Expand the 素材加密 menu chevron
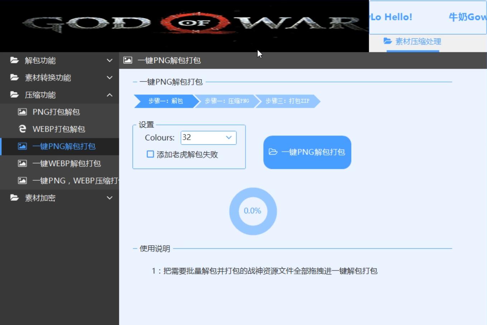The image size is (487, 325). click(x=110, y=198)
